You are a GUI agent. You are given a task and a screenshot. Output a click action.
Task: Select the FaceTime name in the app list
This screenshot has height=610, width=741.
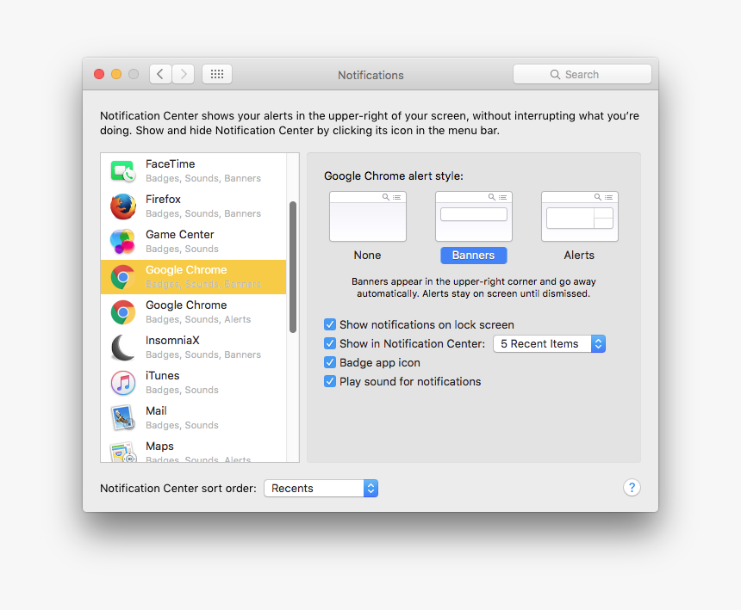[170, 163]
